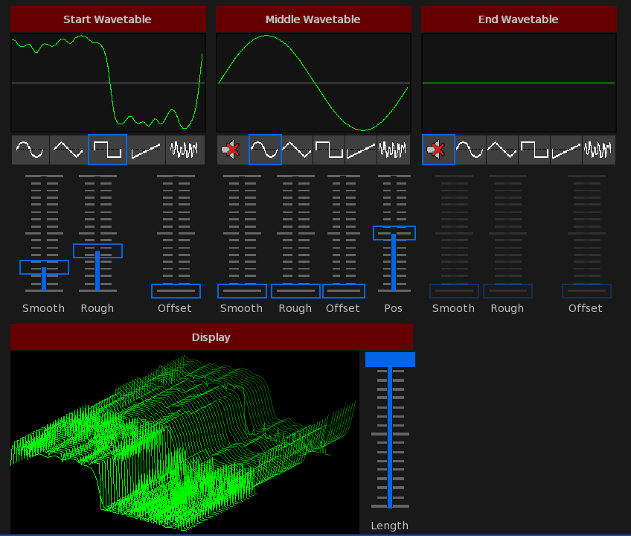Select sawtooth wave in Start Wavetable
This screenshot has height=536, width=631.
146,150
